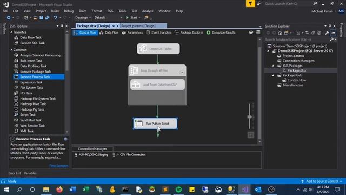The image size is (346, 195).
Task: Select Hadoop Hive Task
Action: tap(33, 104)
